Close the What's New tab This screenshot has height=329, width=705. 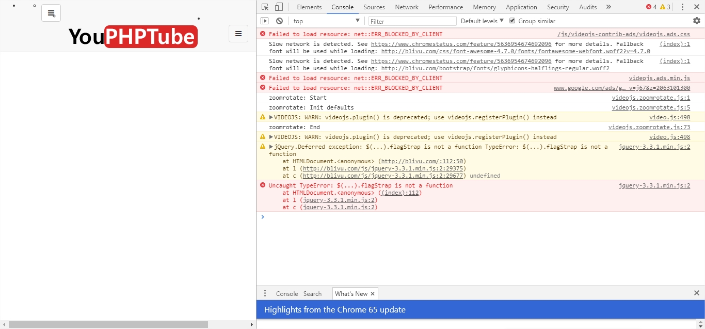pos(372,293)
